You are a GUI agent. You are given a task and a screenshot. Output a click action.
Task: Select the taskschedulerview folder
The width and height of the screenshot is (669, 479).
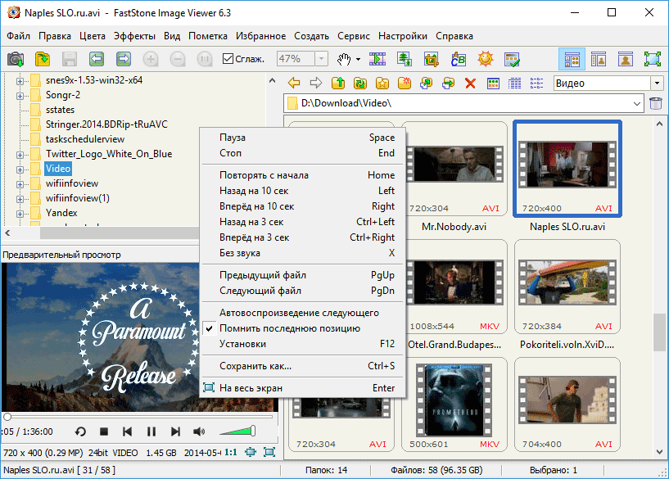[x=85, y=139]
